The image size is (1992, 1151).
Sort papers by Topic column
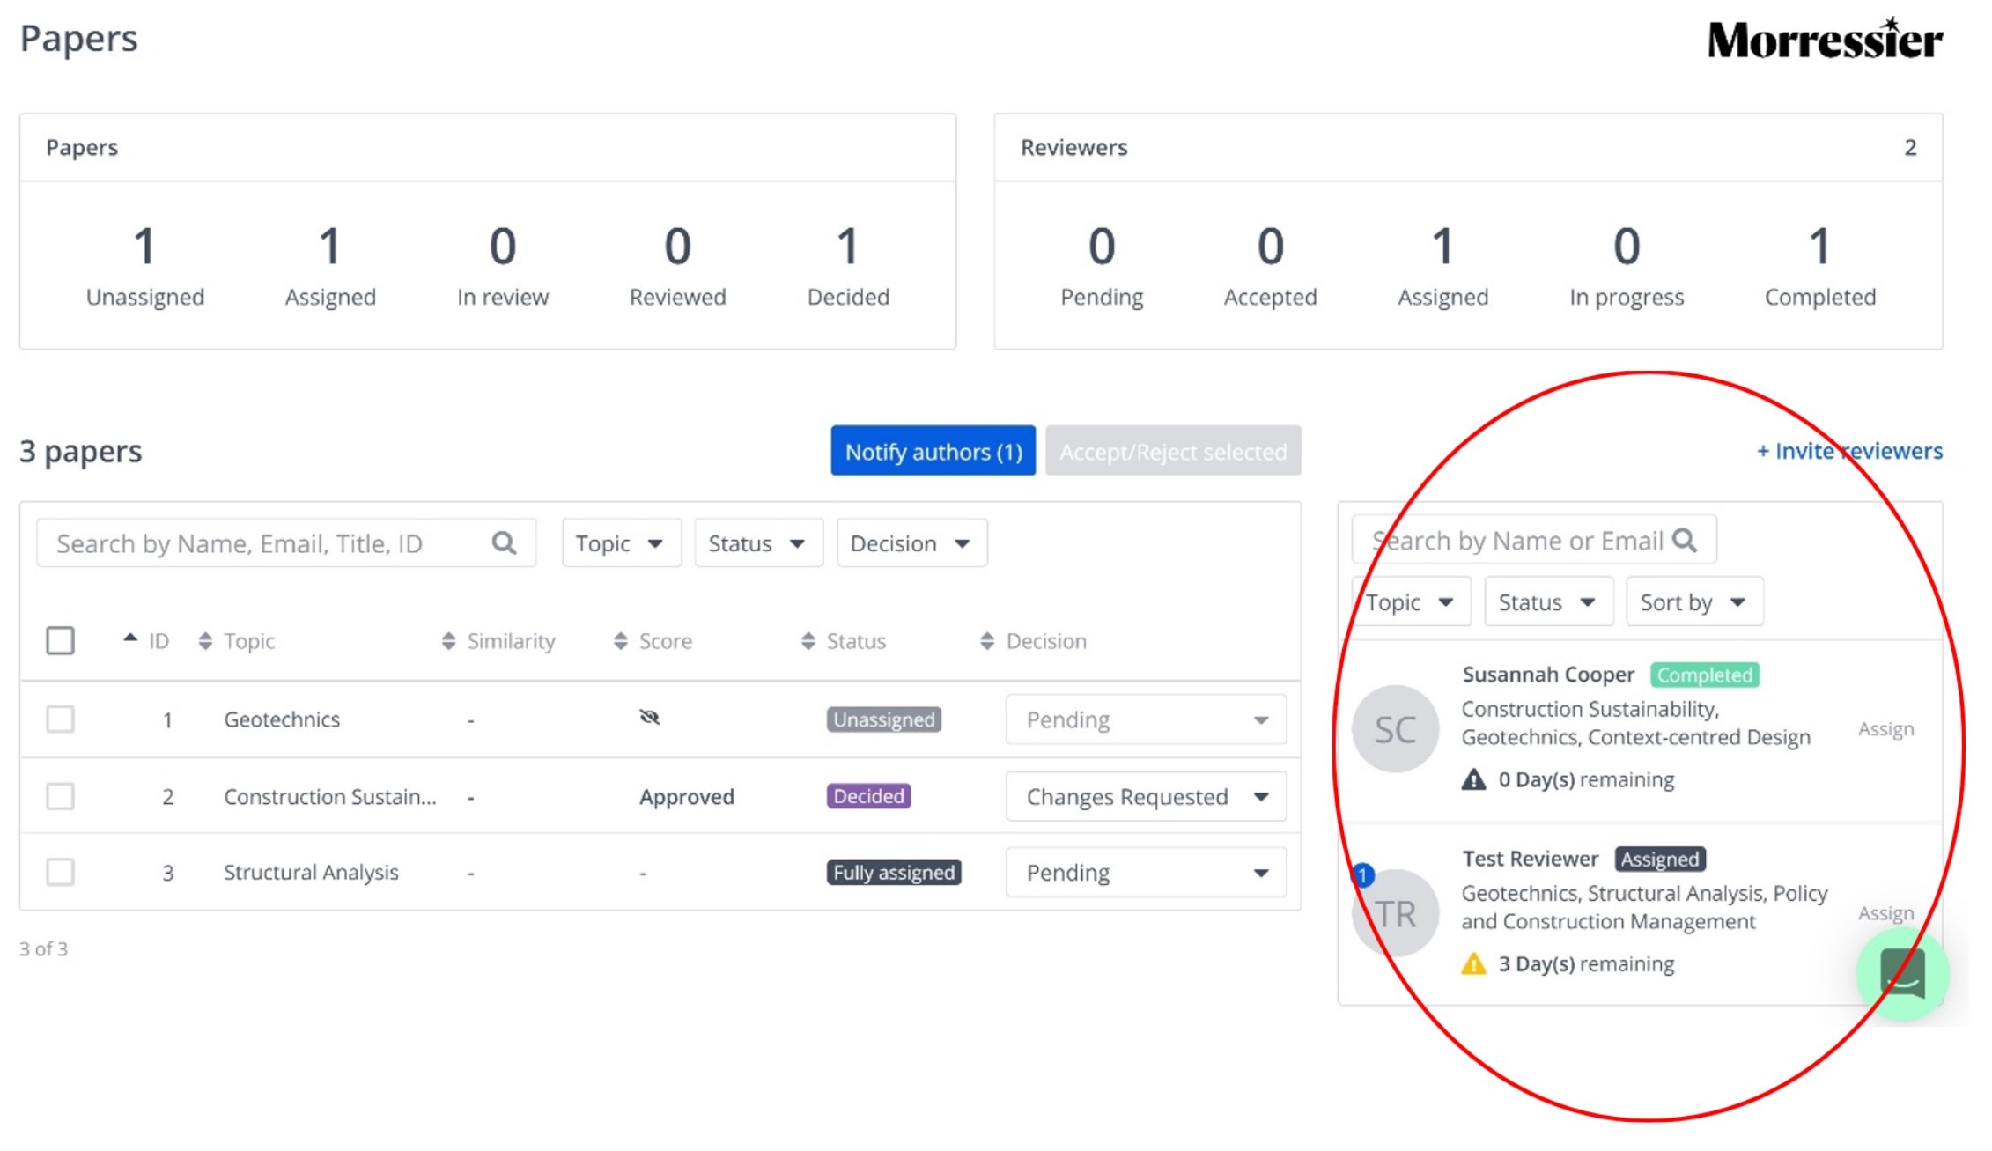pyautogui.click(x=205, y=641)
